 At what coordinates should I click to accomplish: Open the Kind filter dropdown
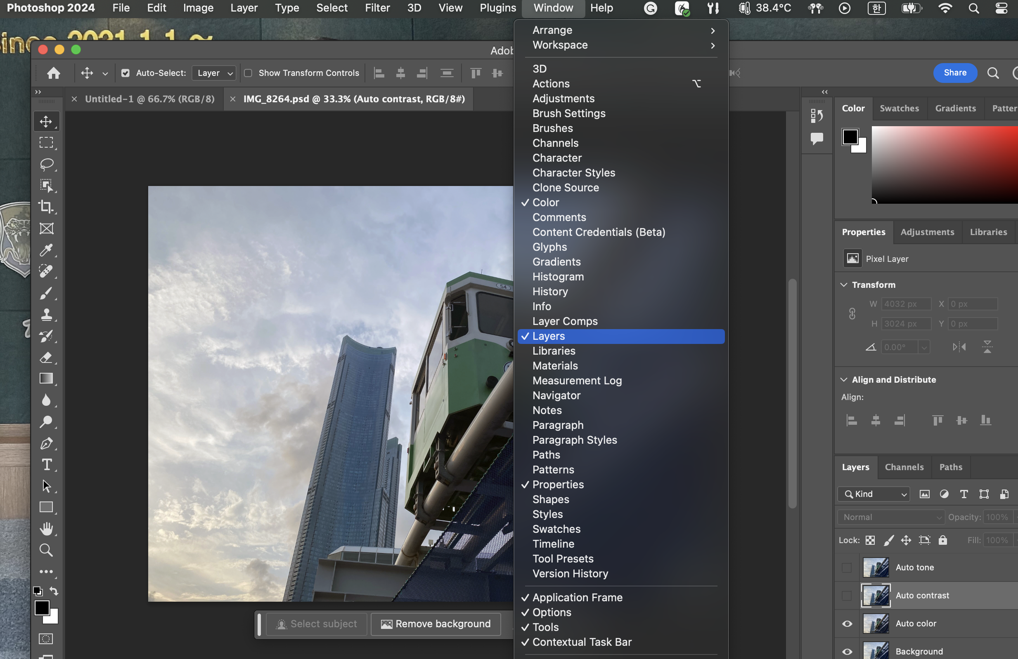click(874, 494)
